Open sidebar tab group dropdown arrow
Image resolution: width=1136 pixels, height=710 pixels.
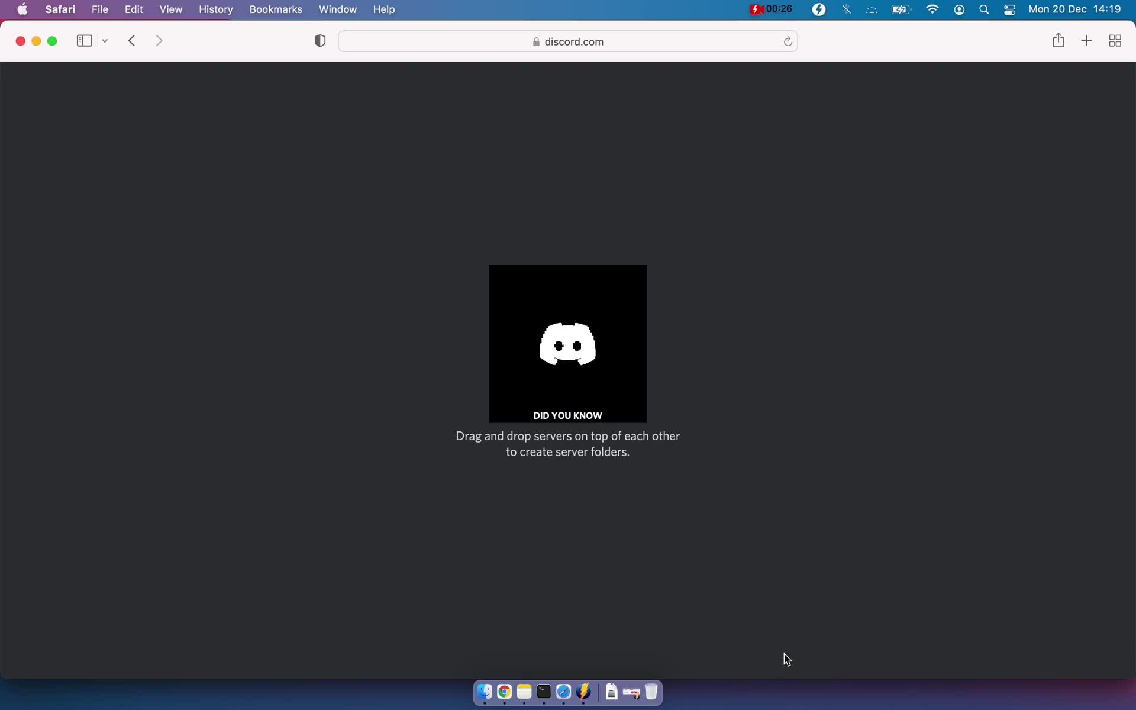pyautogui.click(x=105, y=41)
